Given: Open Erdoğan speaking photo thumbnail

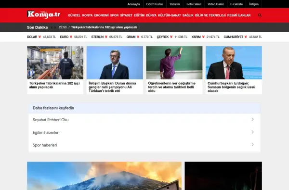Looking at the screenshot, I should click(x=234, y=63).
